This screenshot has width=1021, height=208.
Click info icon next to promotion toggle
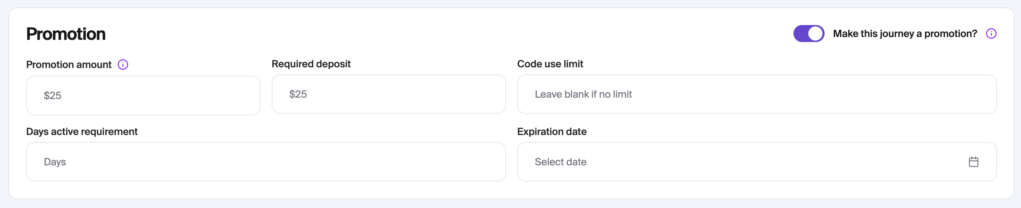(x=991, y=33)
